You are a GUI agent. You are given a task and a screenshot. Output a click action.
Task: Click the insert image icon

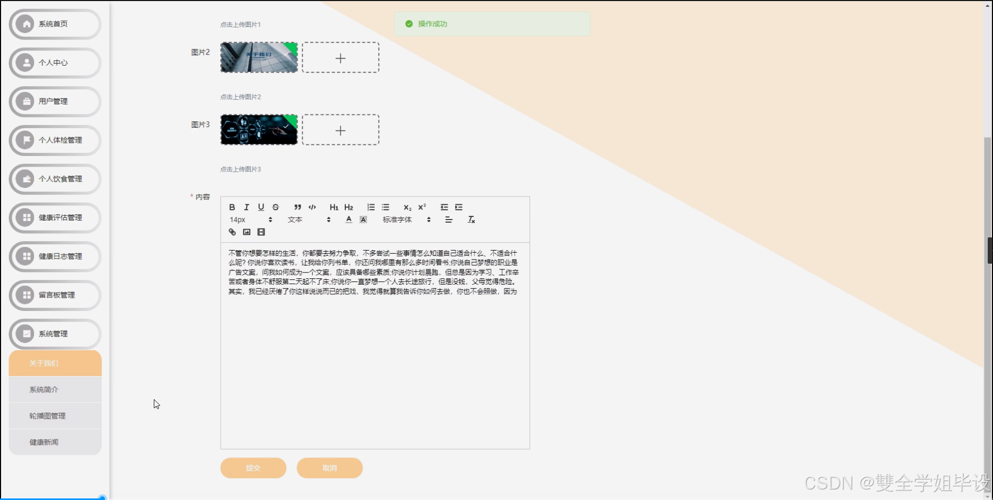[x=247, y=232]
